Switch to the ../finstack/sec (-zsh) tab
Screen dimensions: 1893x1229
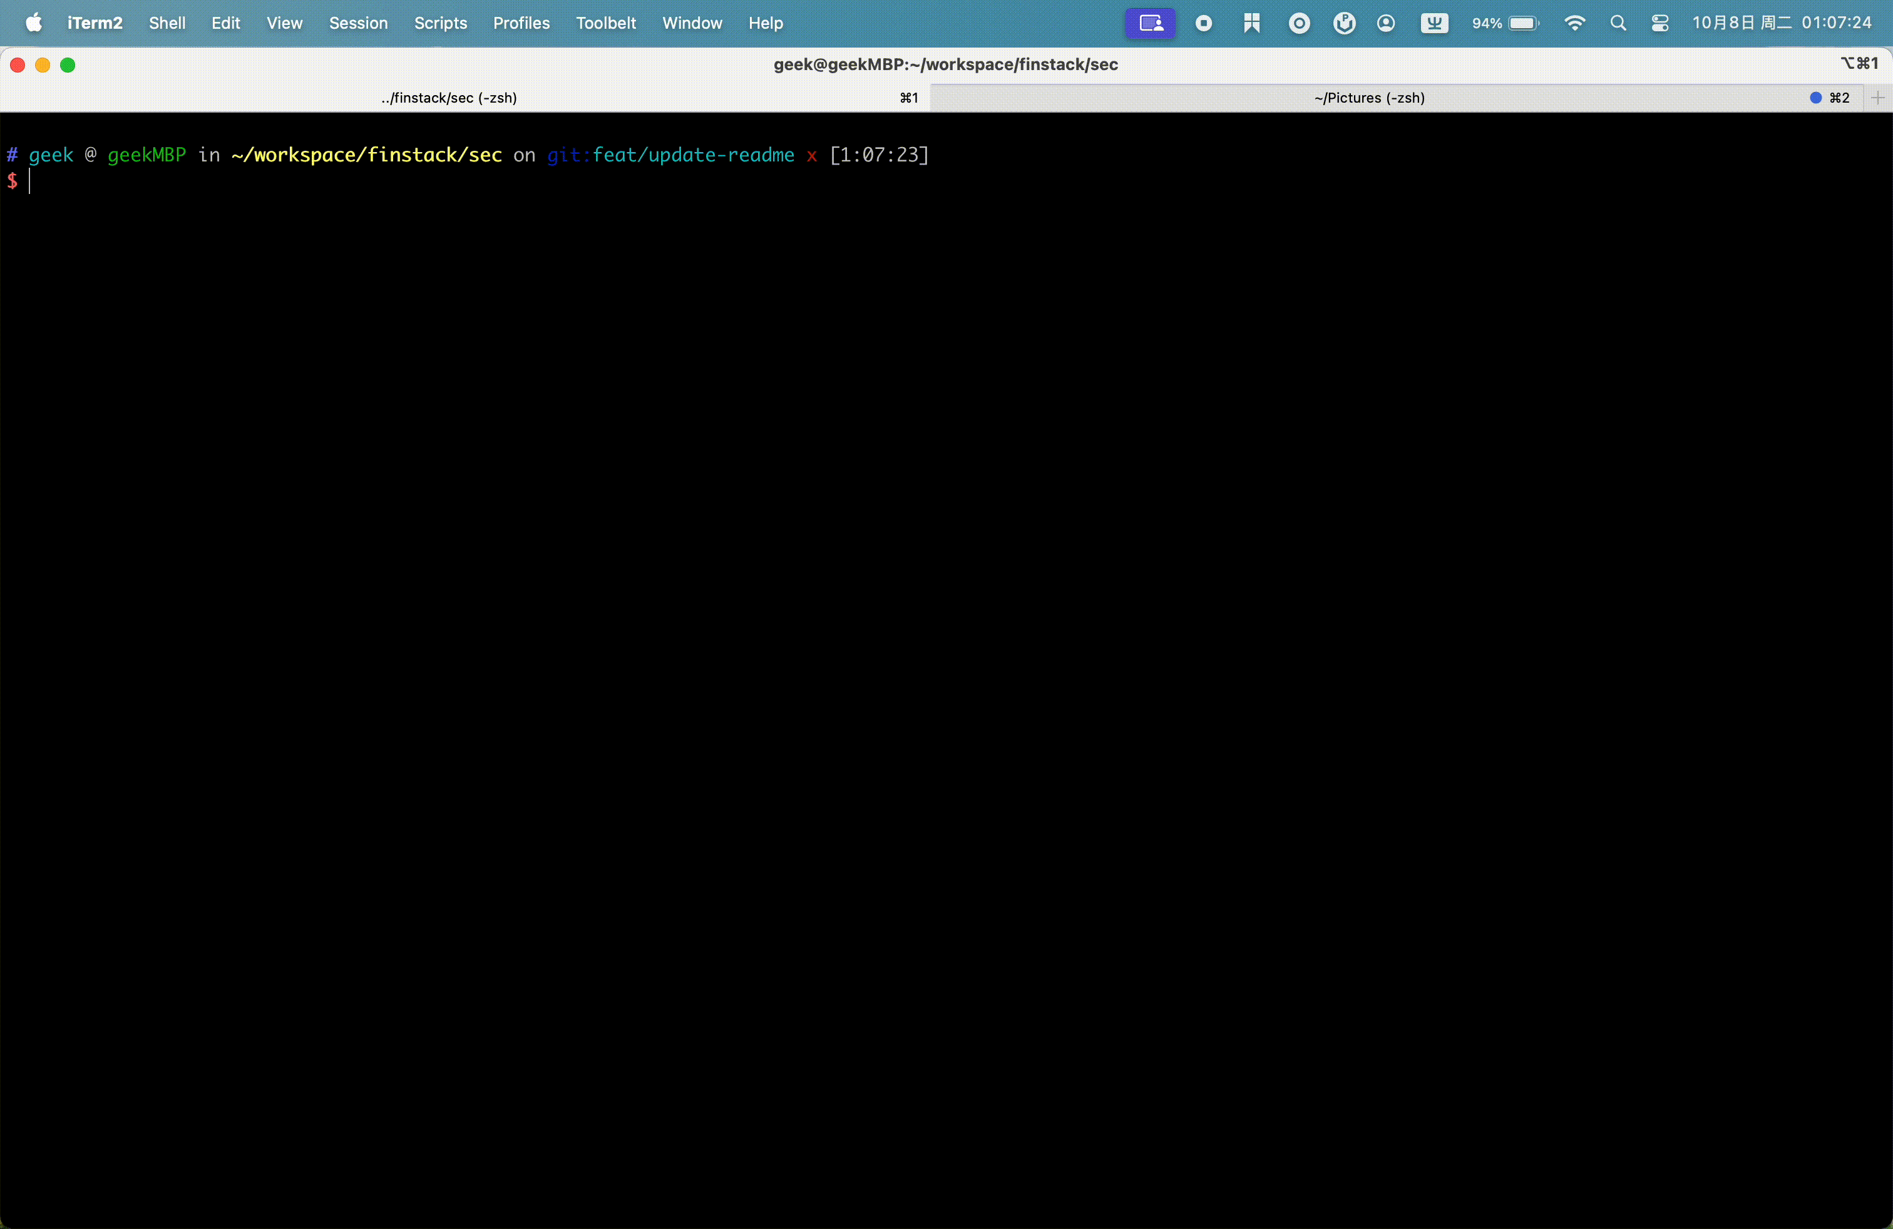click(465, 98)
